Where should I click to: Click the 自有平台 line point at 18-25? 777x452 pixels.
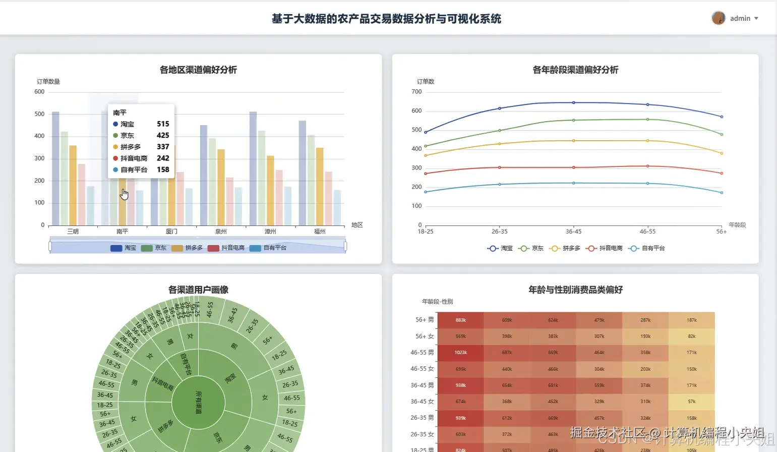coord(426,192)
